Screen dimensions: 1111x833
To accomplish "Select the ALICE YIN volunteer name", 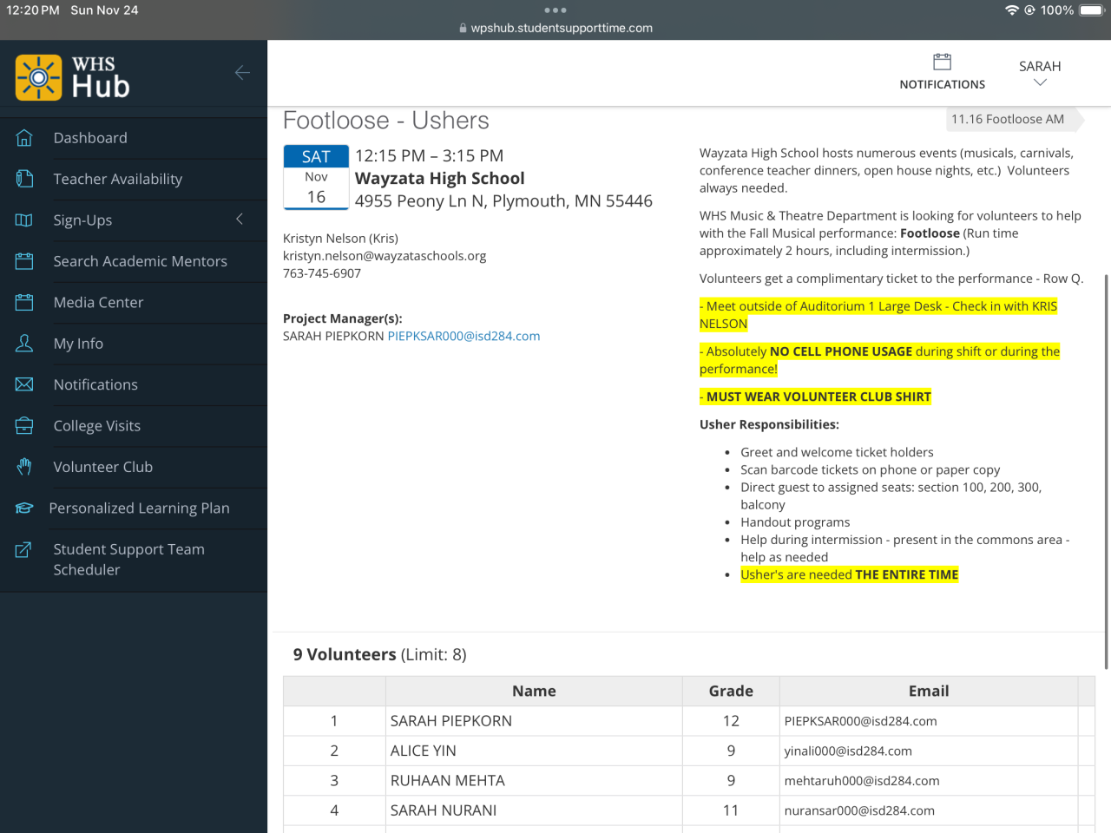I will (424, 751).
